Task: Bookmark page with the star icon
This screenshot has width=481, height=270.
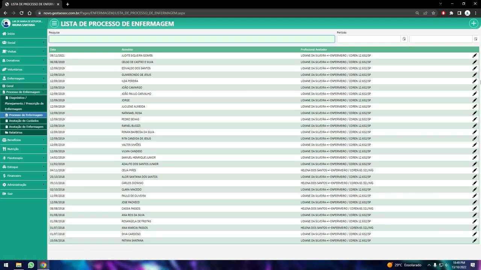Action: [433, 13]
